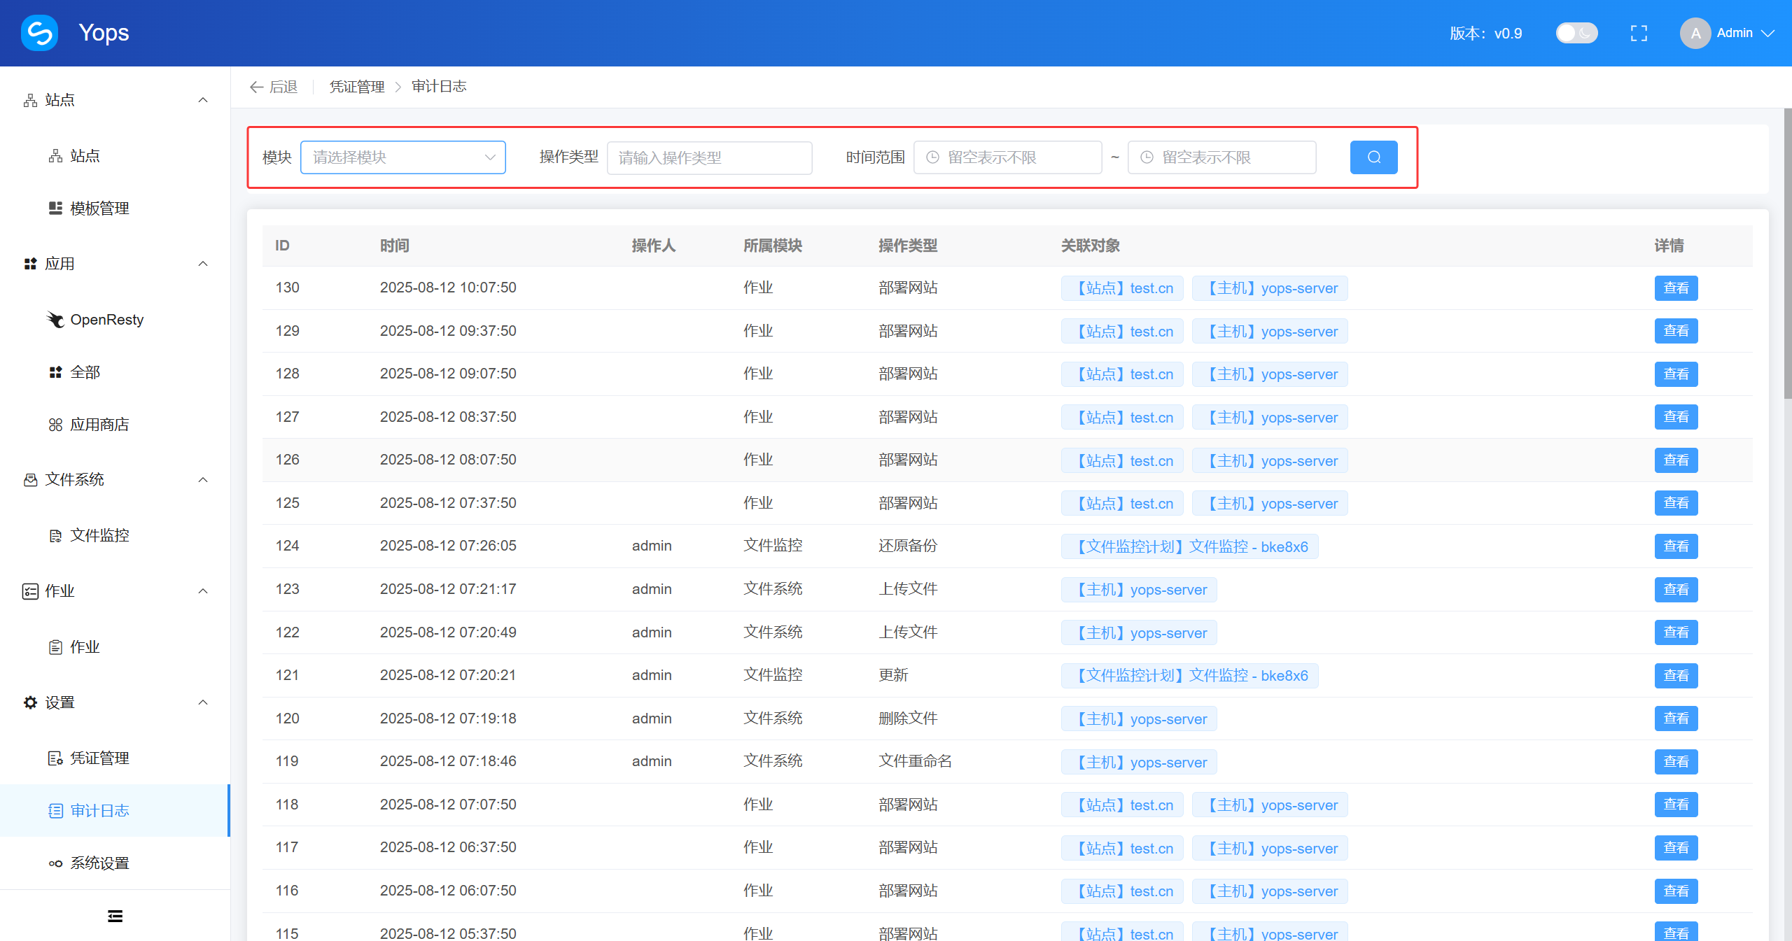Open the 模块 select dropdown
Screen dimensions: 1792x941
tap(402, 157)
